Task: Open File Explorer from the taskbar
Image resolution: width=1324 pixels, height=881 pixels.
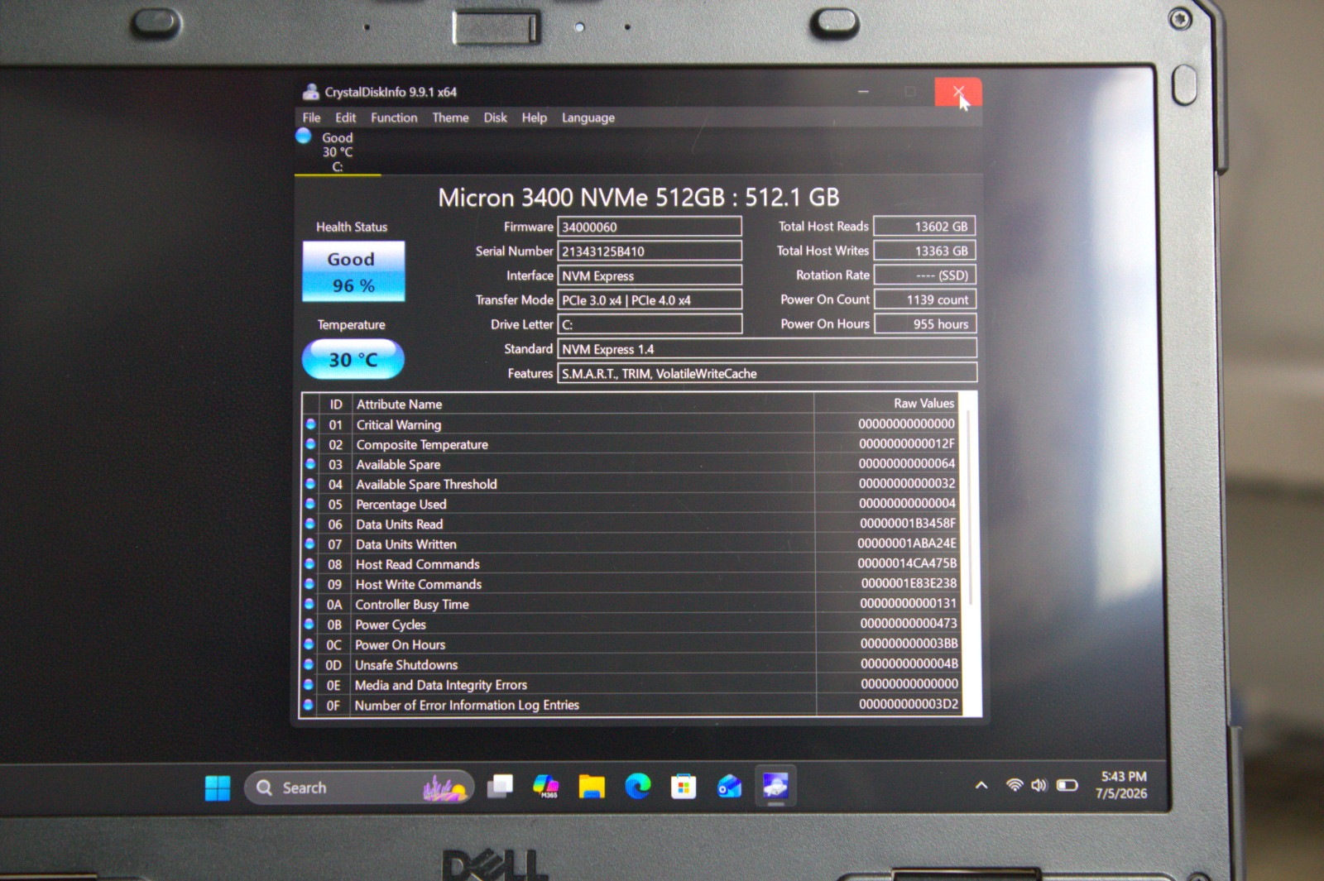Action: 592,787
